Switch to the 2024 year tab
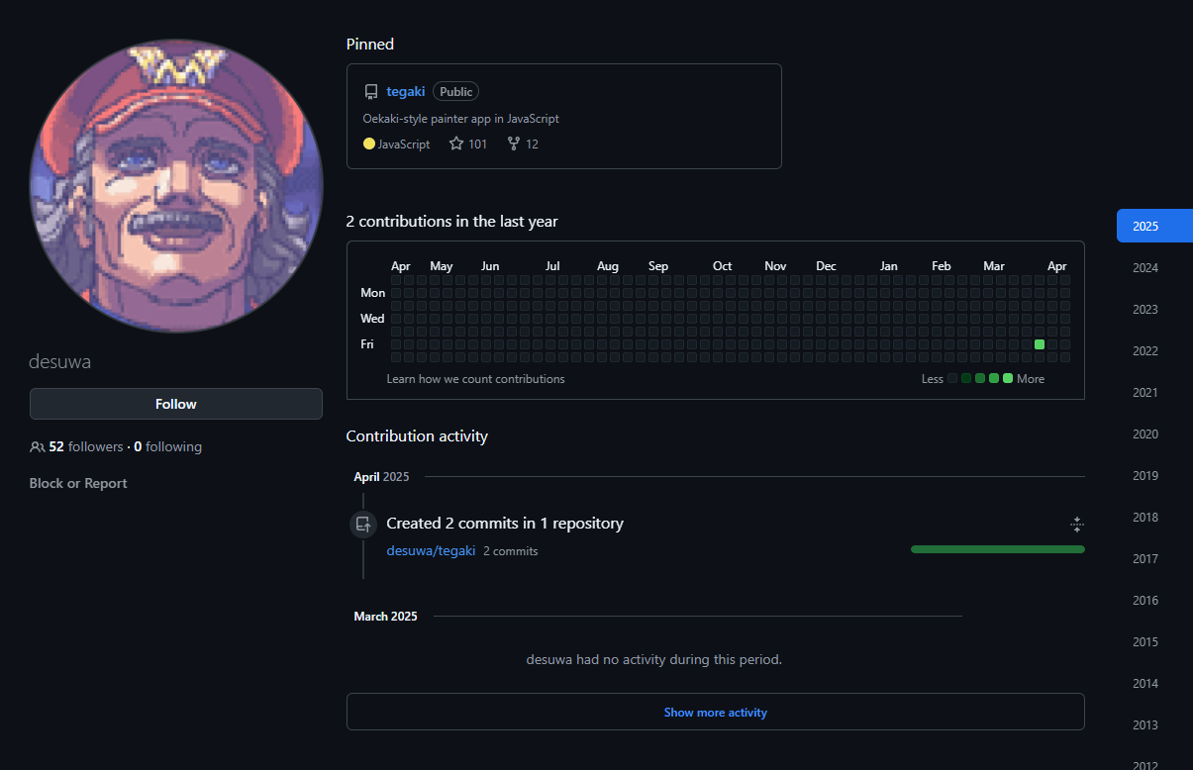 1145,268
